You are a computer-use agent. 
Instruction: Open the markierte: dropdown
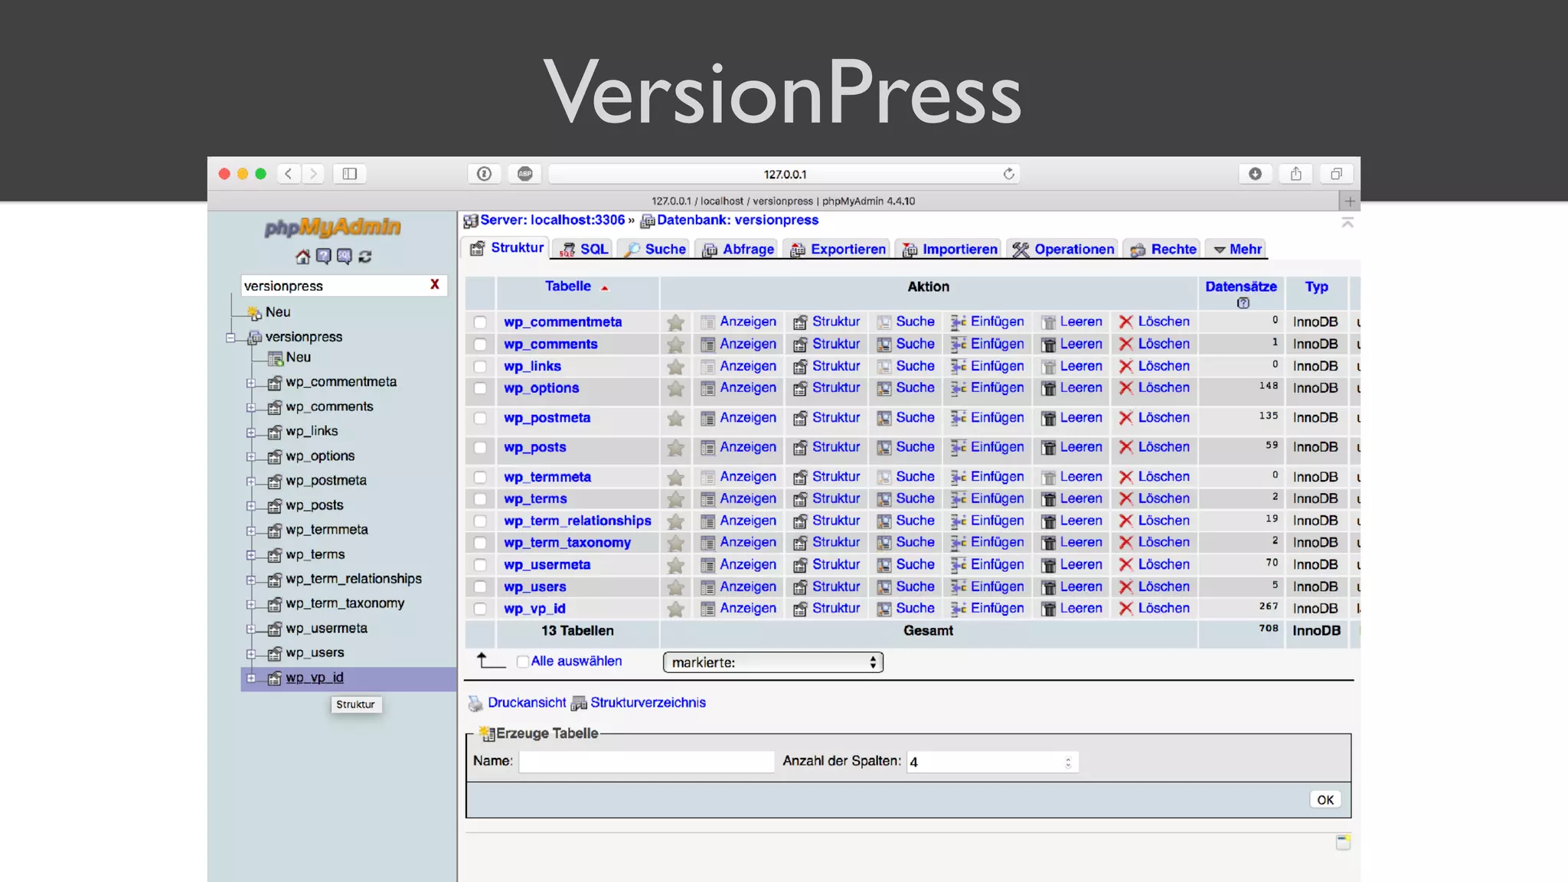click(x=773, y=662)
